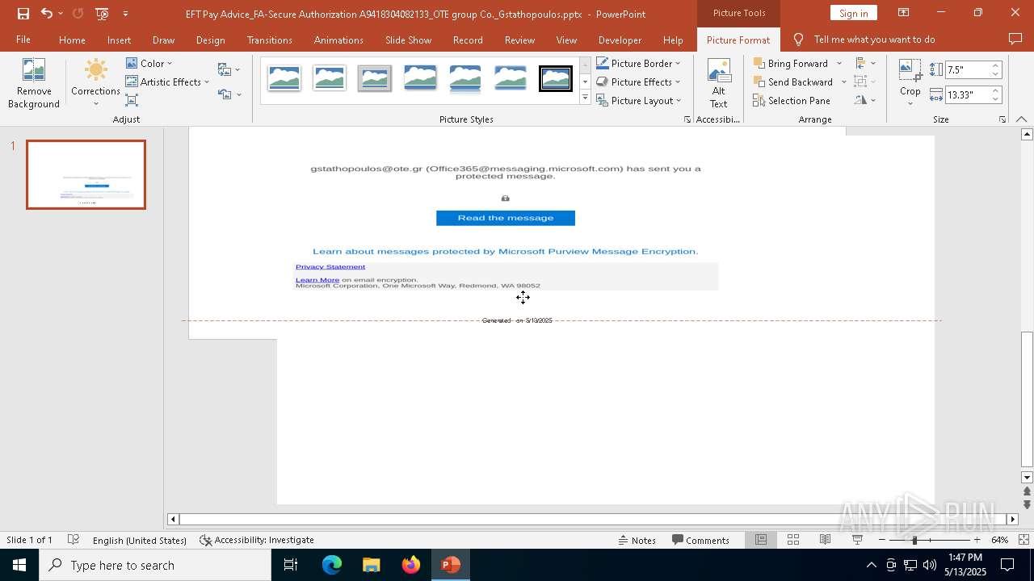Click Tell me what you want to do

pyautogui.click(x=874, y=40)
